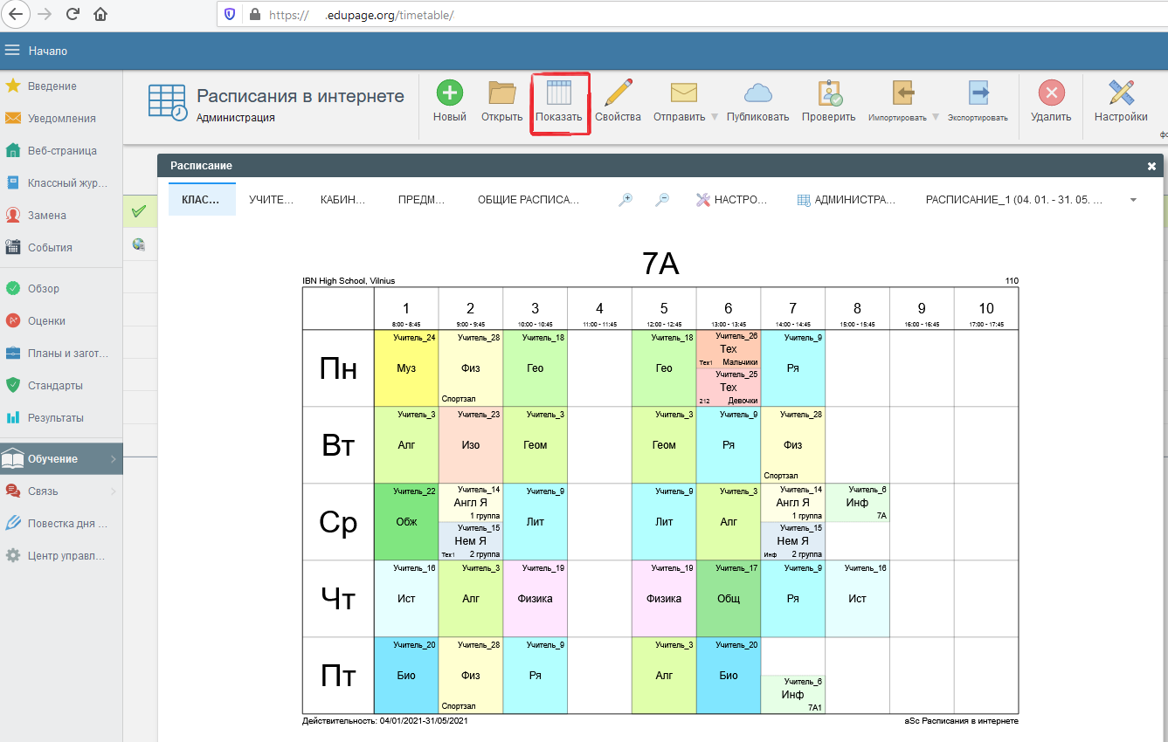Click the green checkmark in the left strip
The width and height of the screenshot is (1168, 742).
click(138, 211)
